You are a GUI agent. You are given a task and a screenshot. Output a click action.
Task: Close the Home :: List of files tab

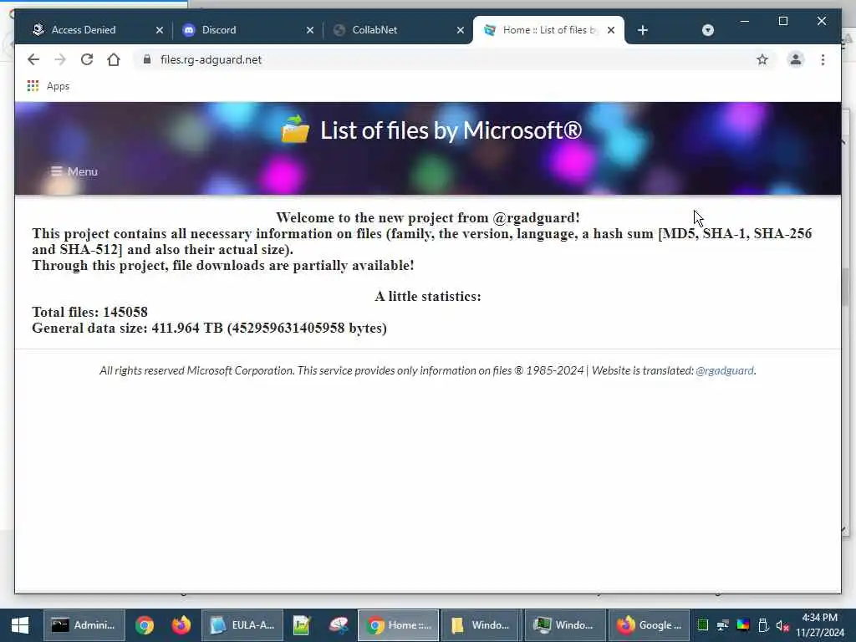[611, 30]
